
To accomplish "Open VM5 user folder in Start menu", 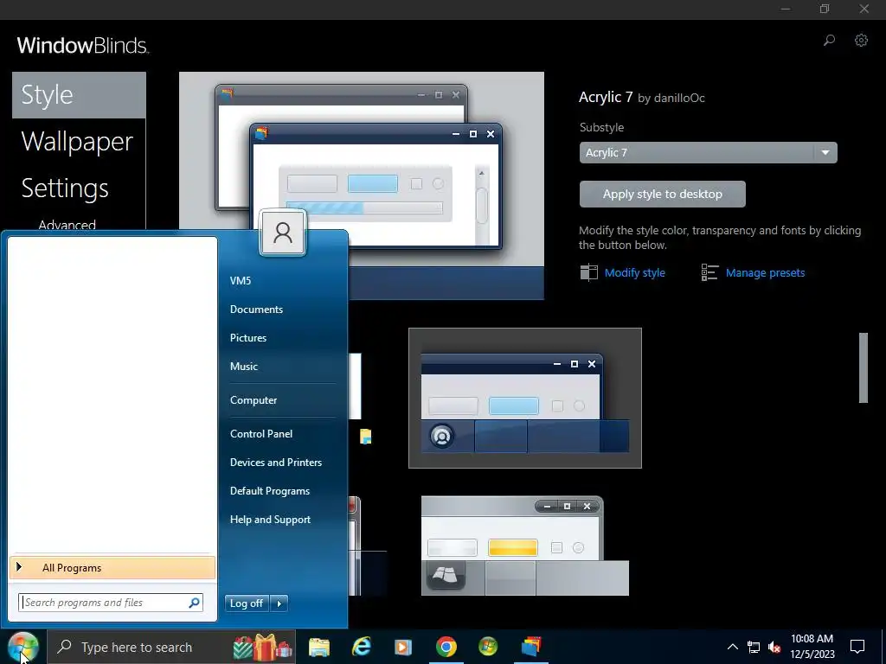I will tap(241, 281).
